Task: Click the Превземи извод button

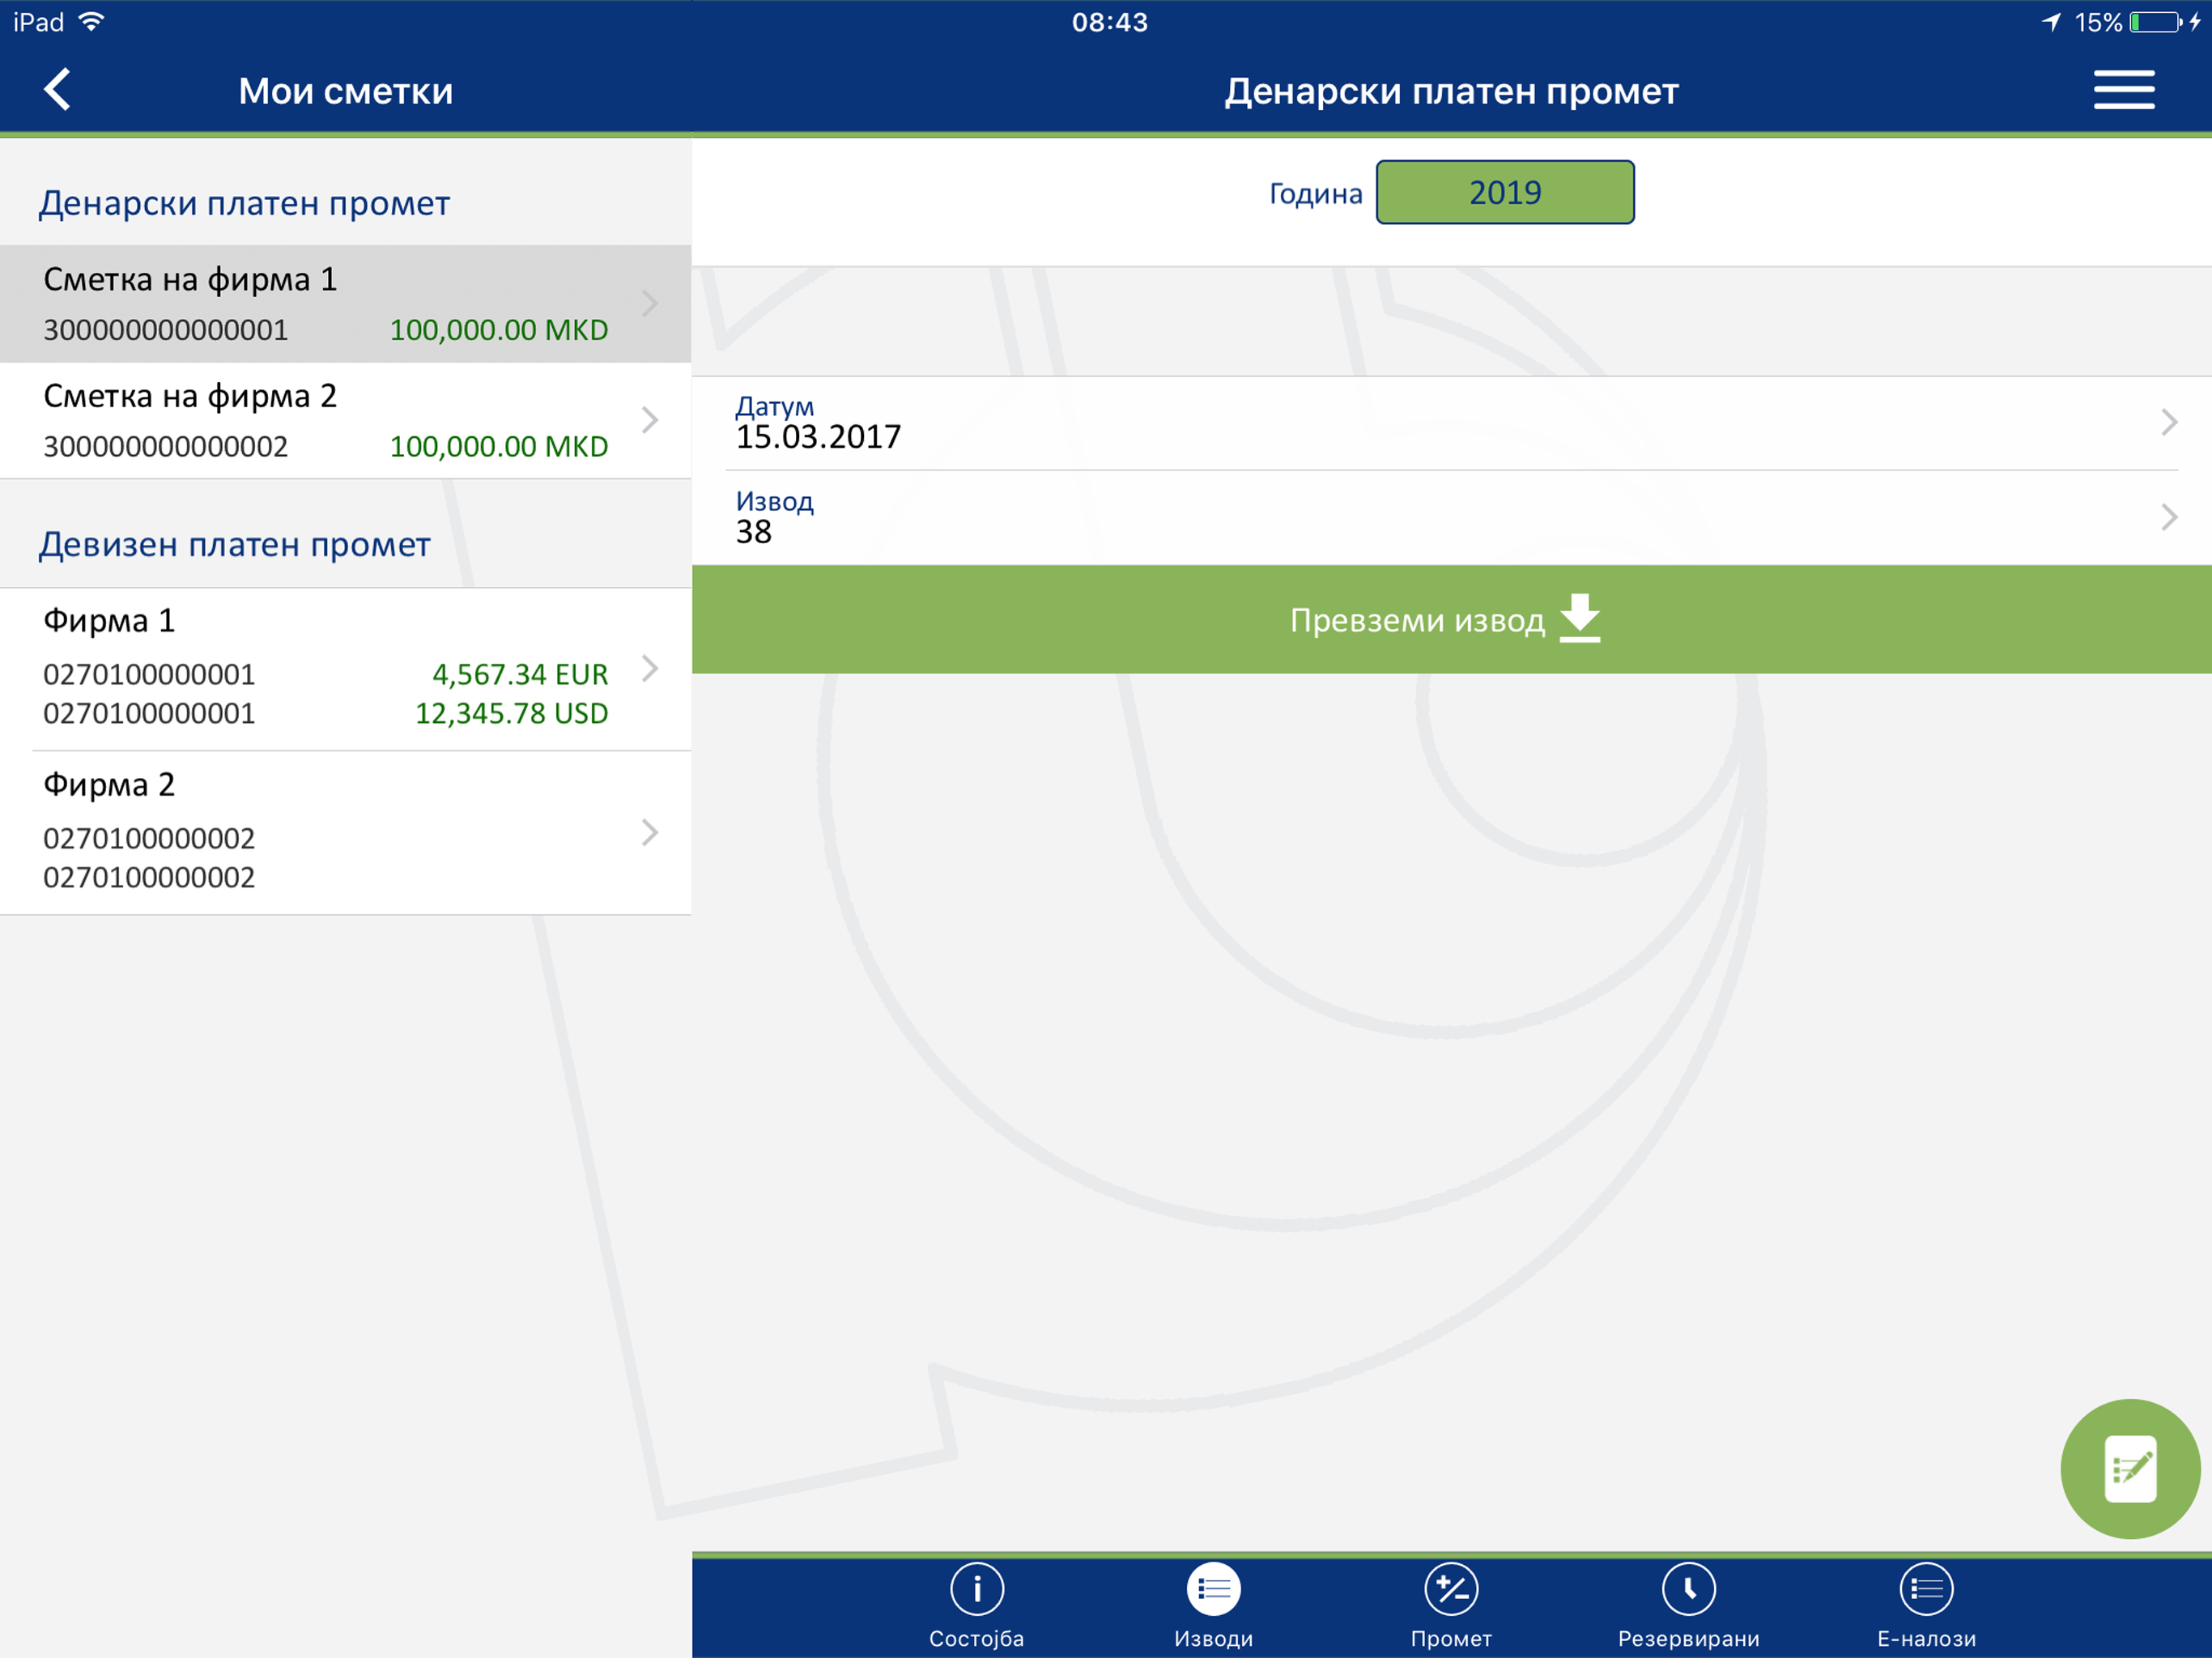Action: [1451, 619]
